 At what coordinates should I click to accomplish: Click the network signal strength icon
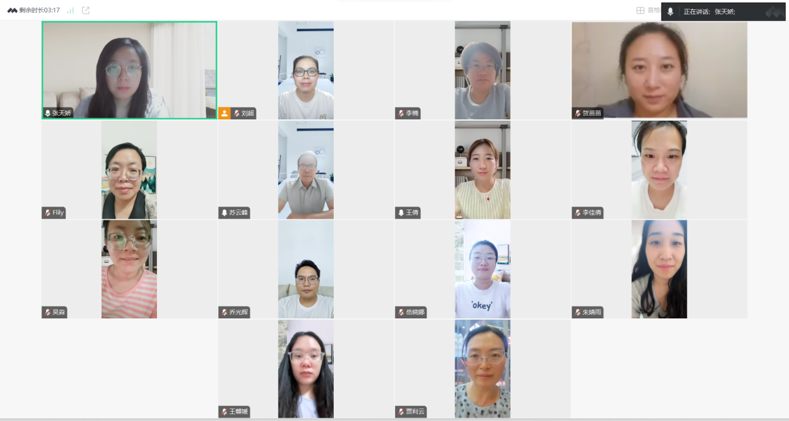70,11
